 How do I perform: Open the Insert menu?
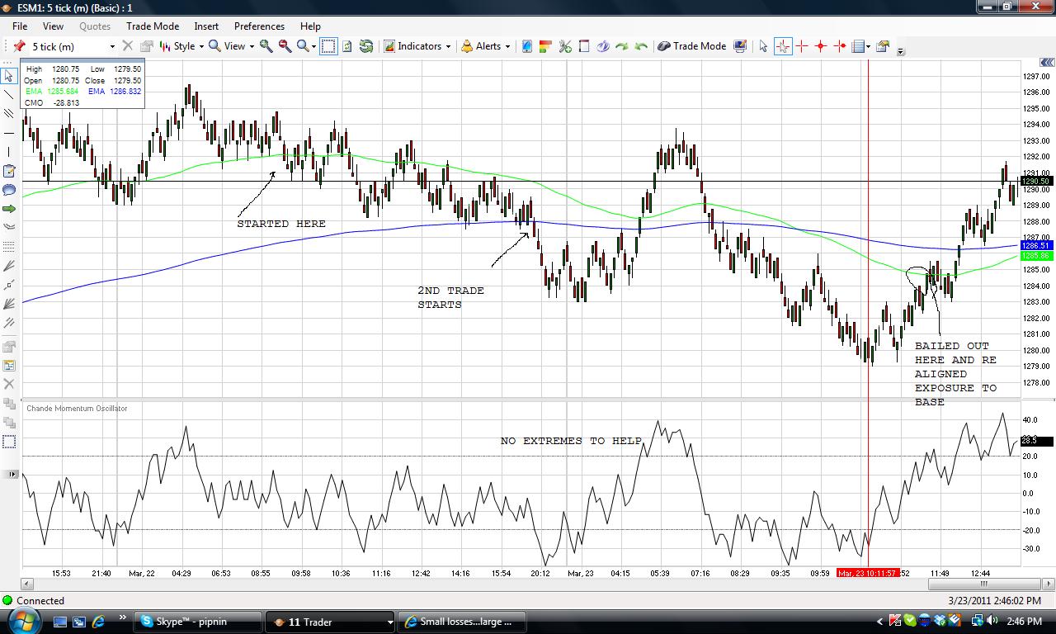(206, 26)
